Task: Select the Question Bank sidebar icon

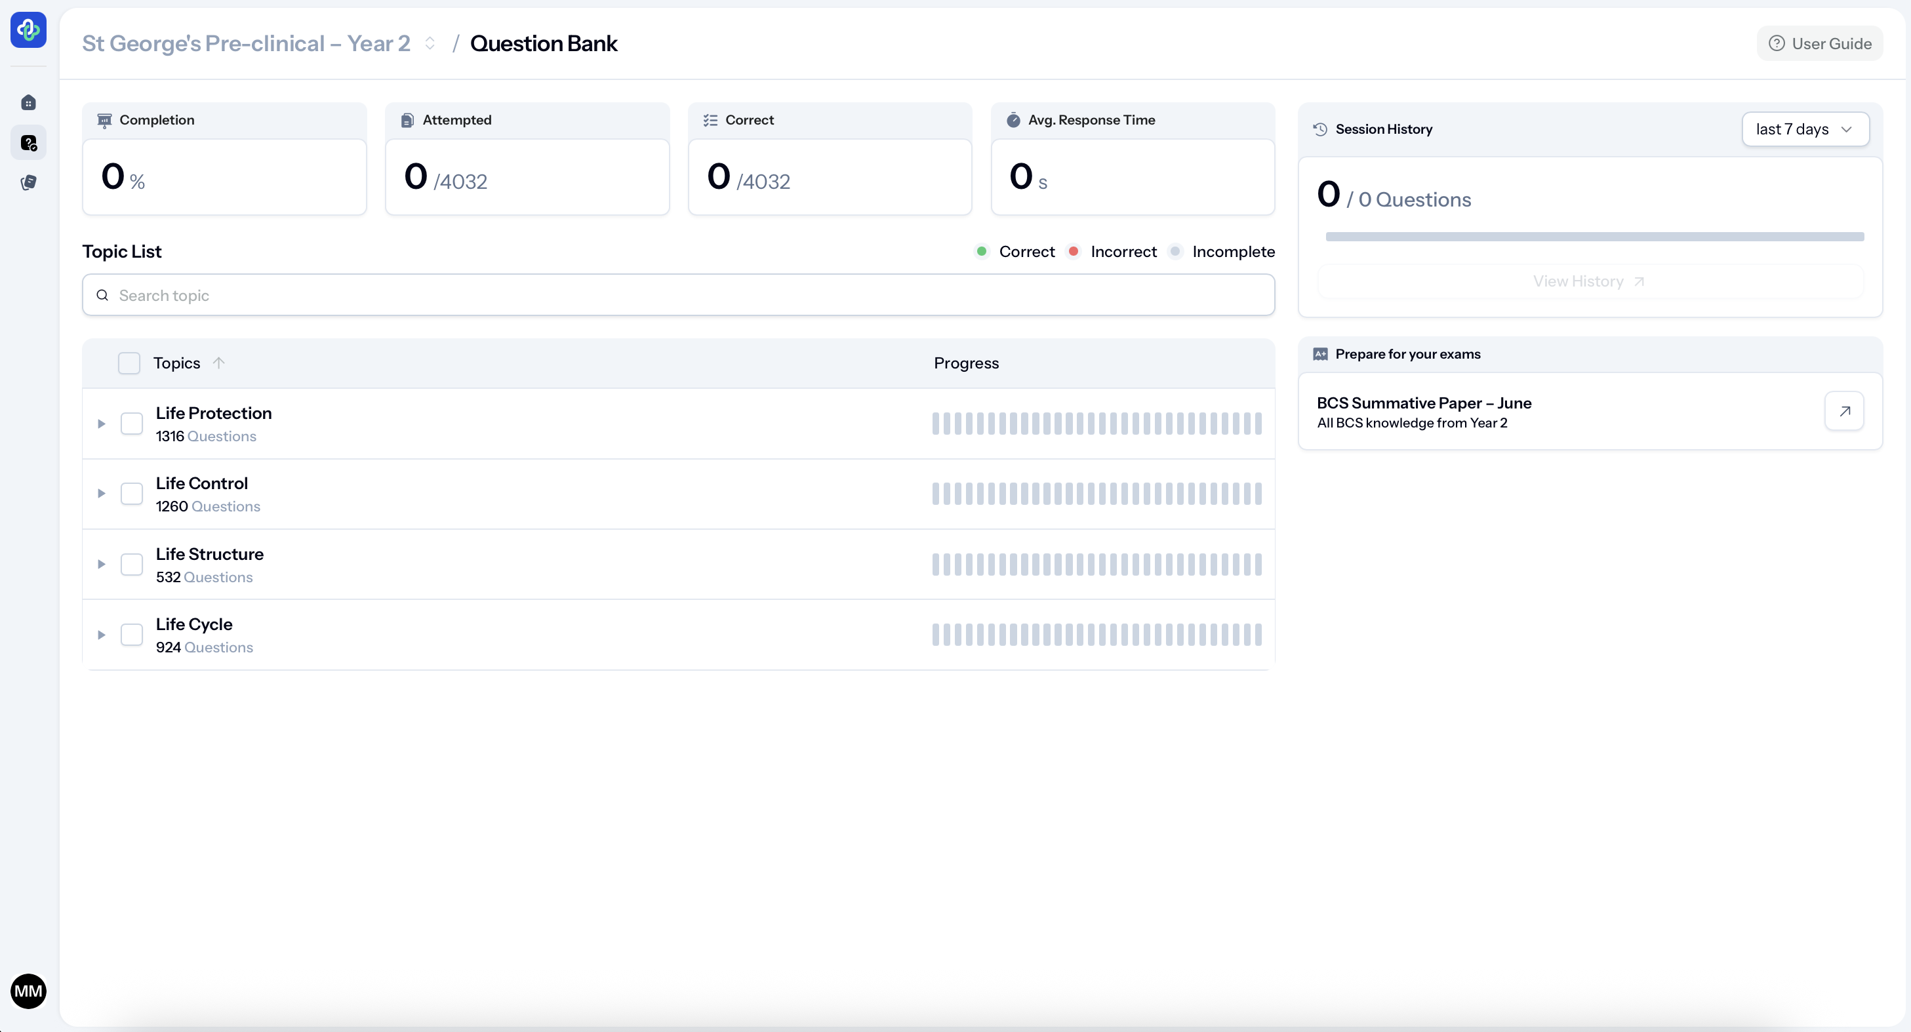Action: (28, 142)
